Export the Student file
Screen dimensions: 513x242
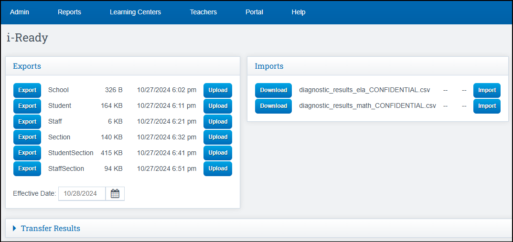tap(27, 106)
